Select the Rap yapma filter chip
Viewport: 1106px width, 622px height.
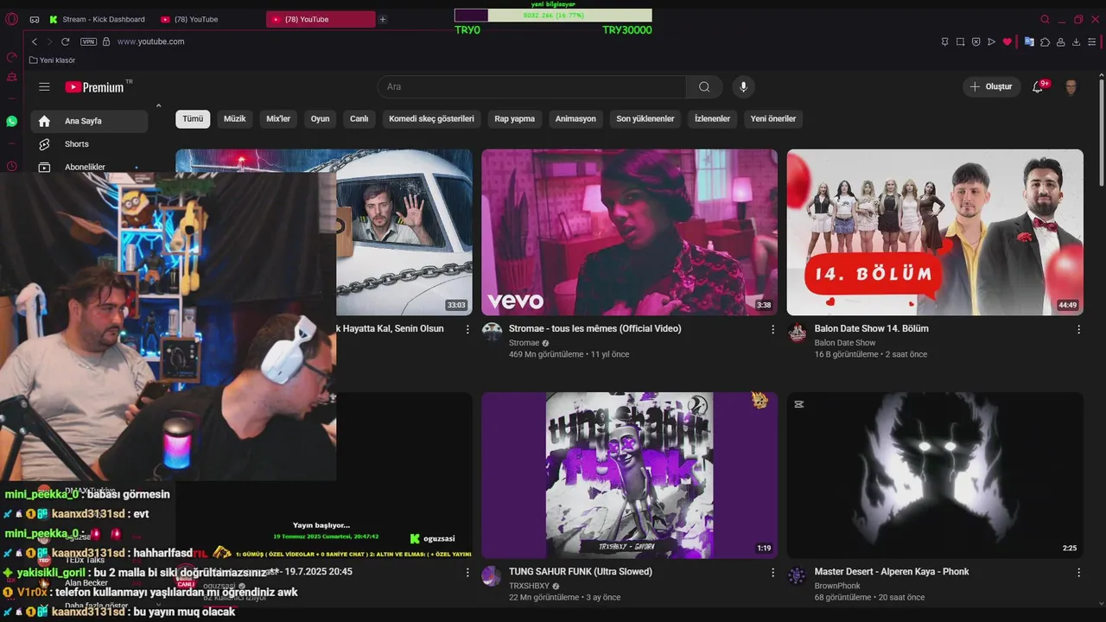515,118
